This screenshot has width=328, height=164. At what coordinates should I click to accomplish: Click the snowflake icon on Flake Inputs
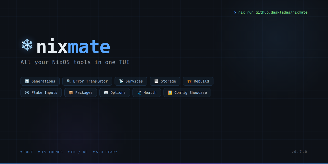(x=27, y=93)
